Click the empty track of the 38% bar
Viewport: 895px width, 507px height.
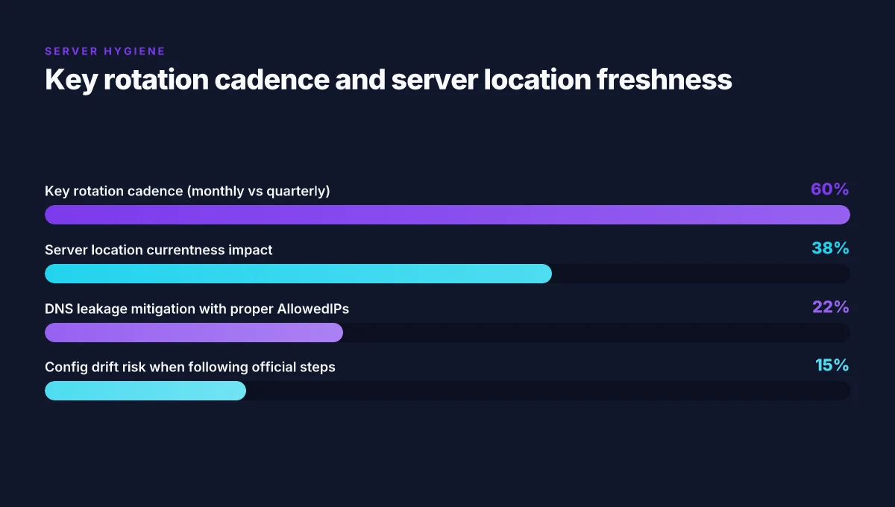(x=701, y=274)
